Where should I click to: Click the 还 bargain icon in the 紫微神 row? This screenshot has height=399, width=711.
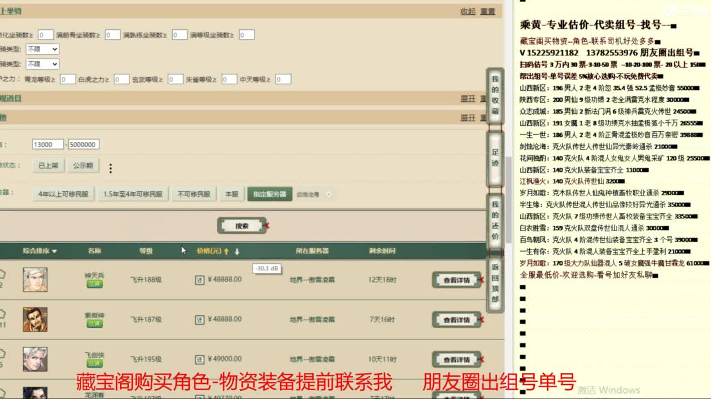point(200,320)
